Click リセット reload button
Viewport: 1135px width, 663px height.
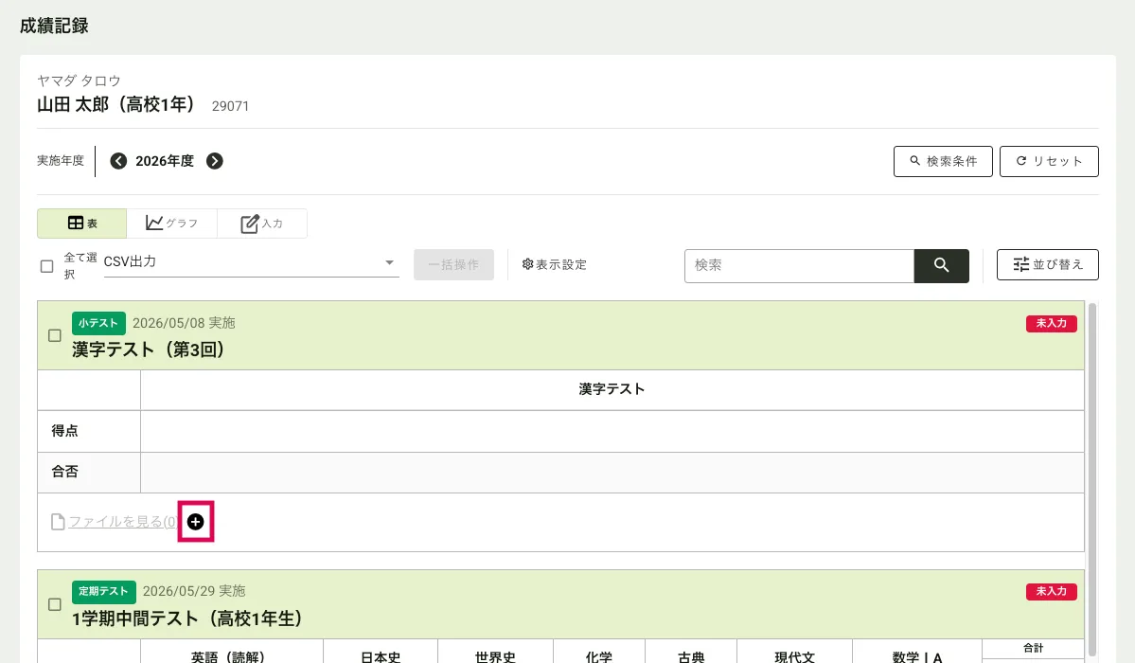[1049, 161]
